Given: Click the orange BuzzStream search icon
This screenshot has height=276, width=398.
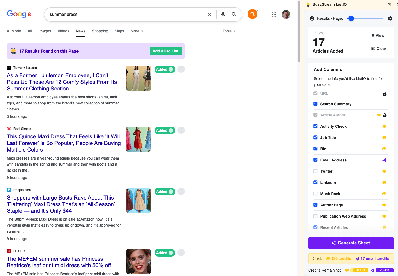Looking at the screenshot, I should 252,14.
